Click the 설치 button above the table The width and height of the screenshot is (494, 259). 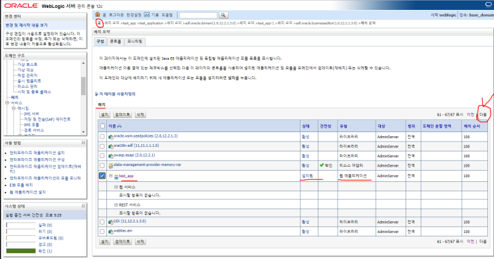pos(104,114)
